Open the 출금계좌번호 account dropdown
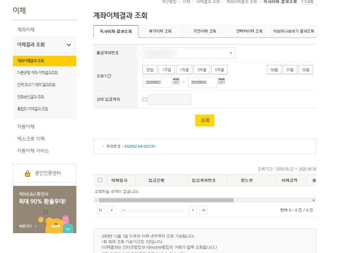This screenshot has width=353, height=253. coord(189,53)
